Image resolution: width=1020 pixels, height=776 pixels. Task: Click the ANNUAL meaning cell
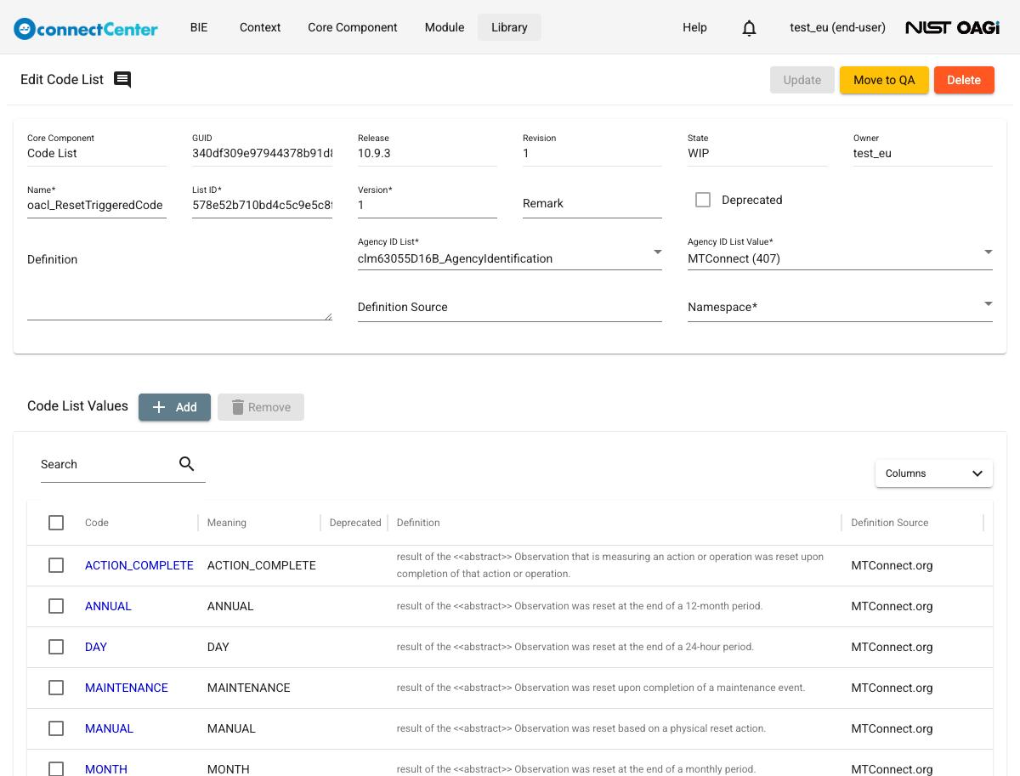(x=230, y=606)
